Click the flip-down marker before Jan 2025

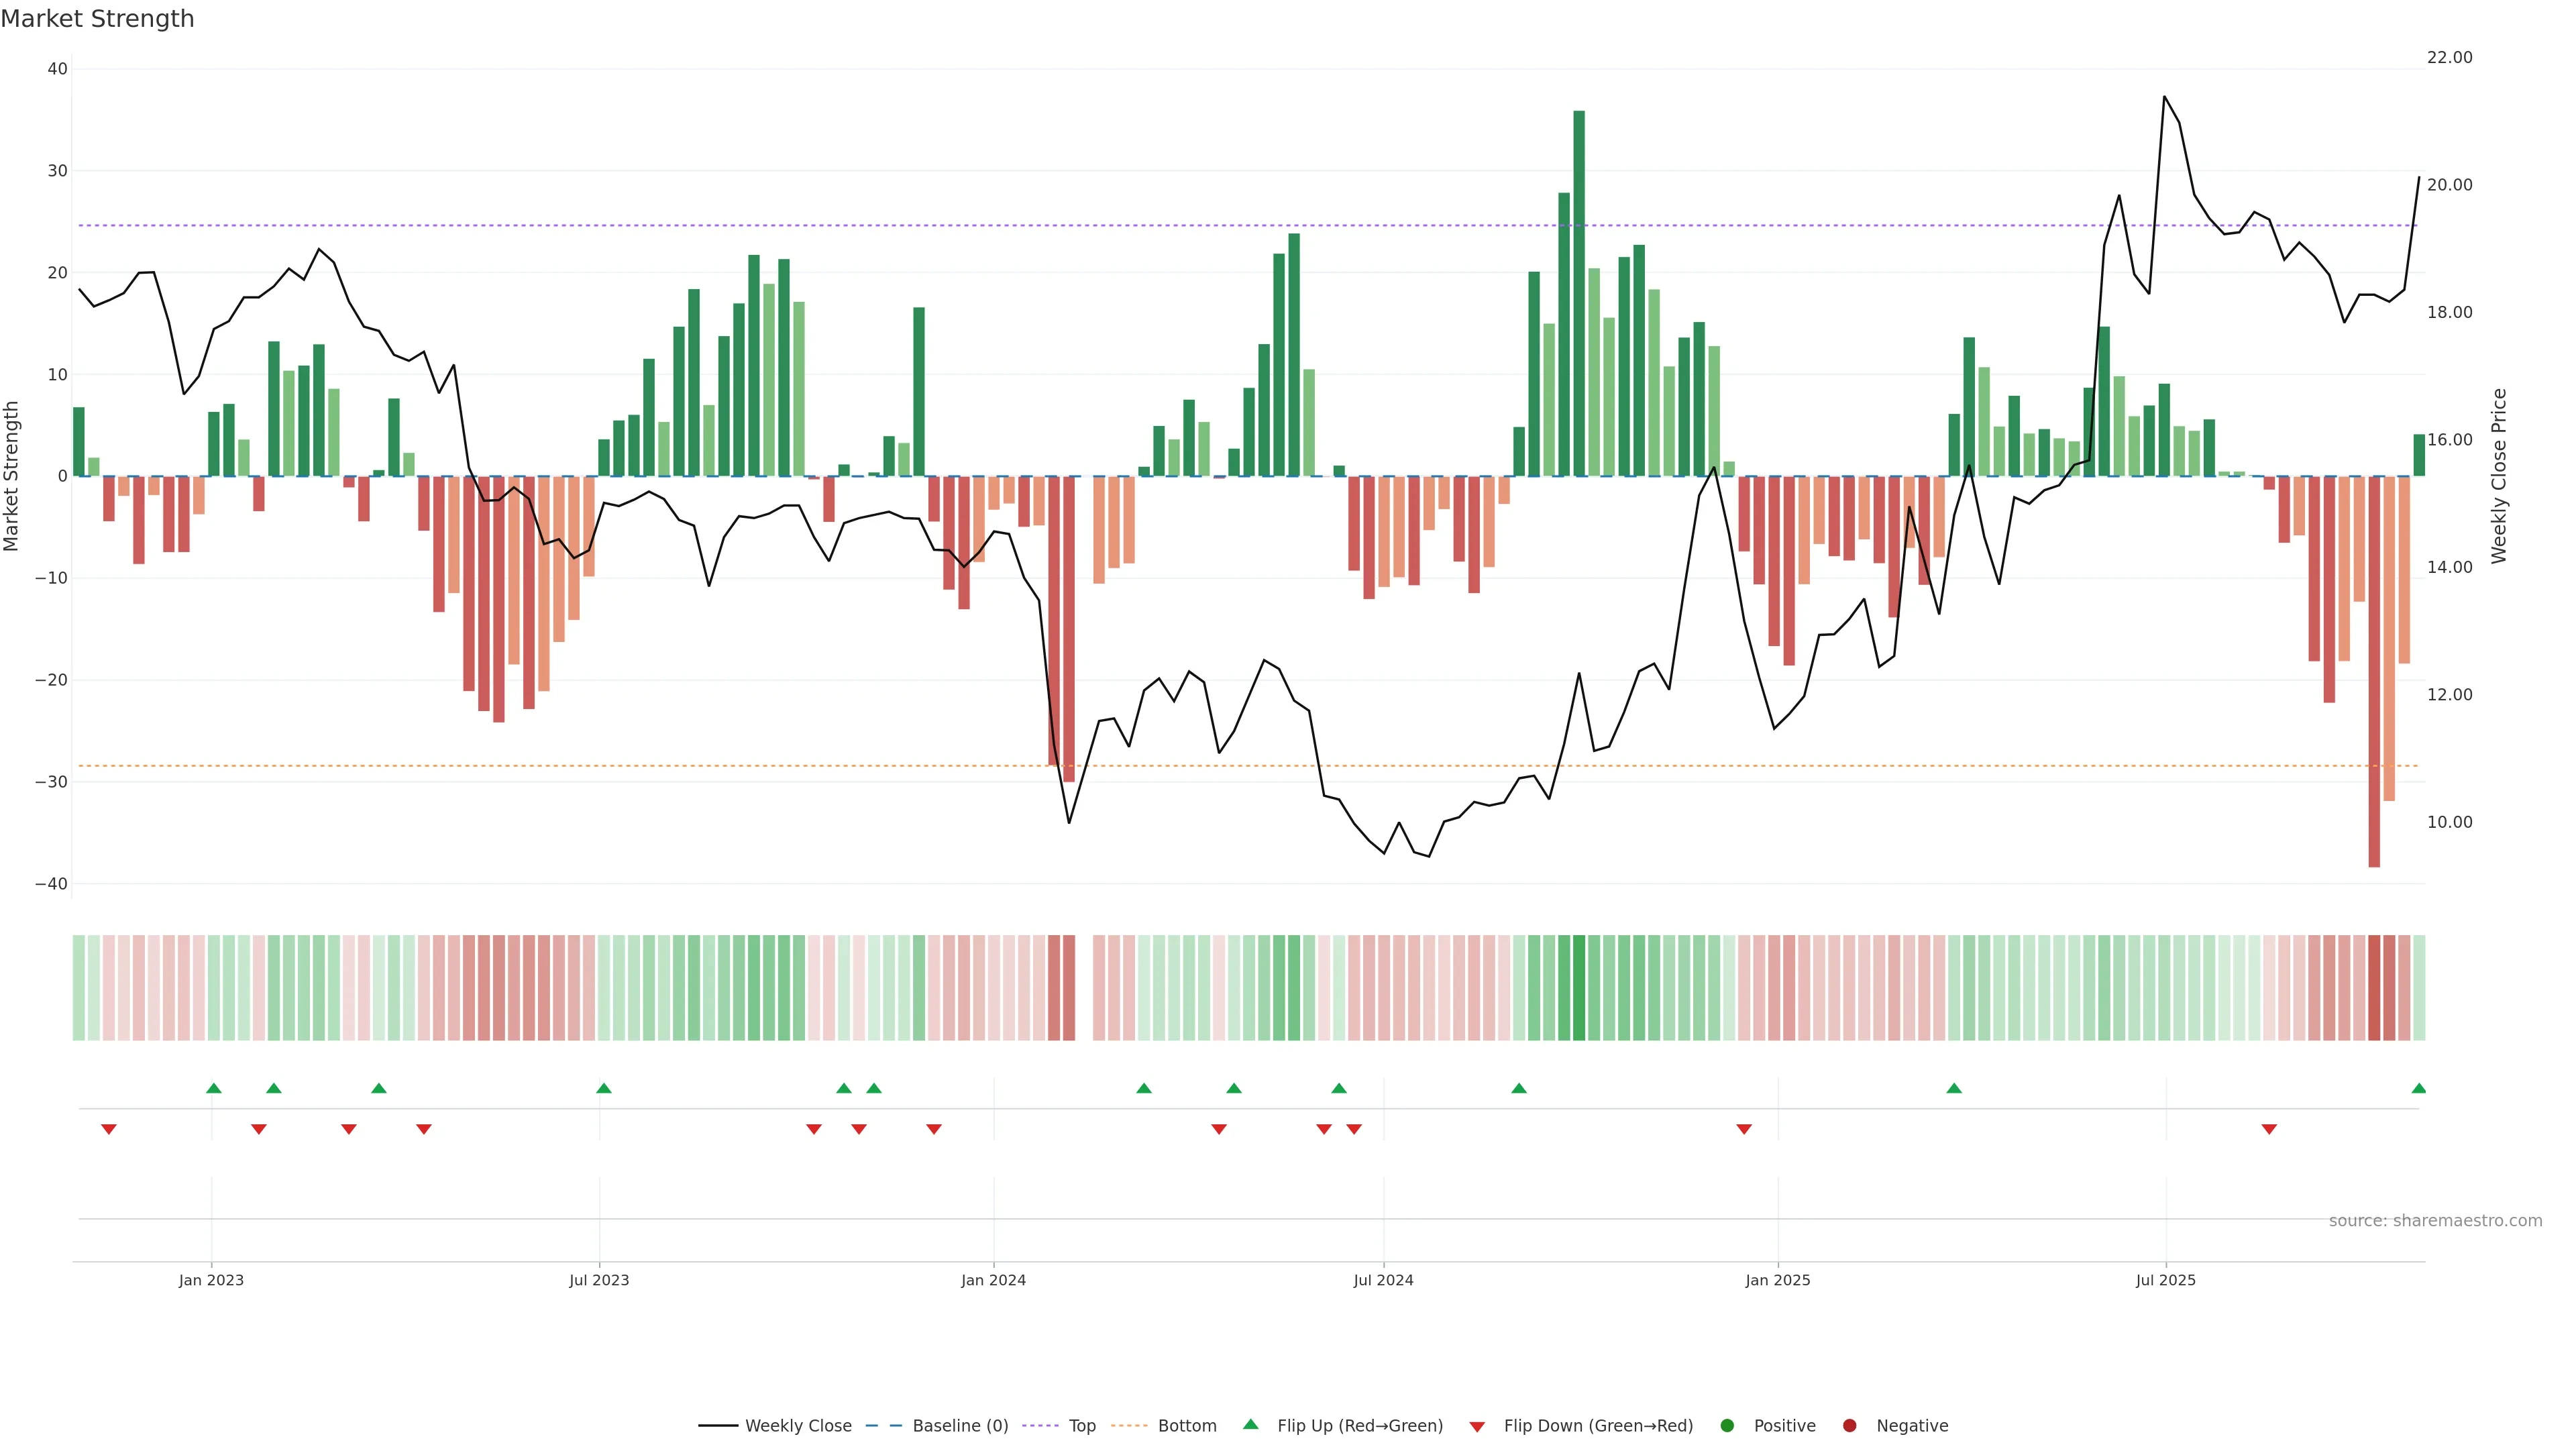1744,1129
